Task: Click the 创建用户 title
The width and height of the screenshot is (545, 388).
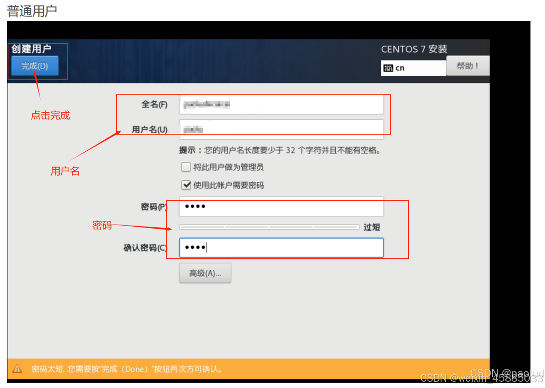Action: [x=31, y=48]
